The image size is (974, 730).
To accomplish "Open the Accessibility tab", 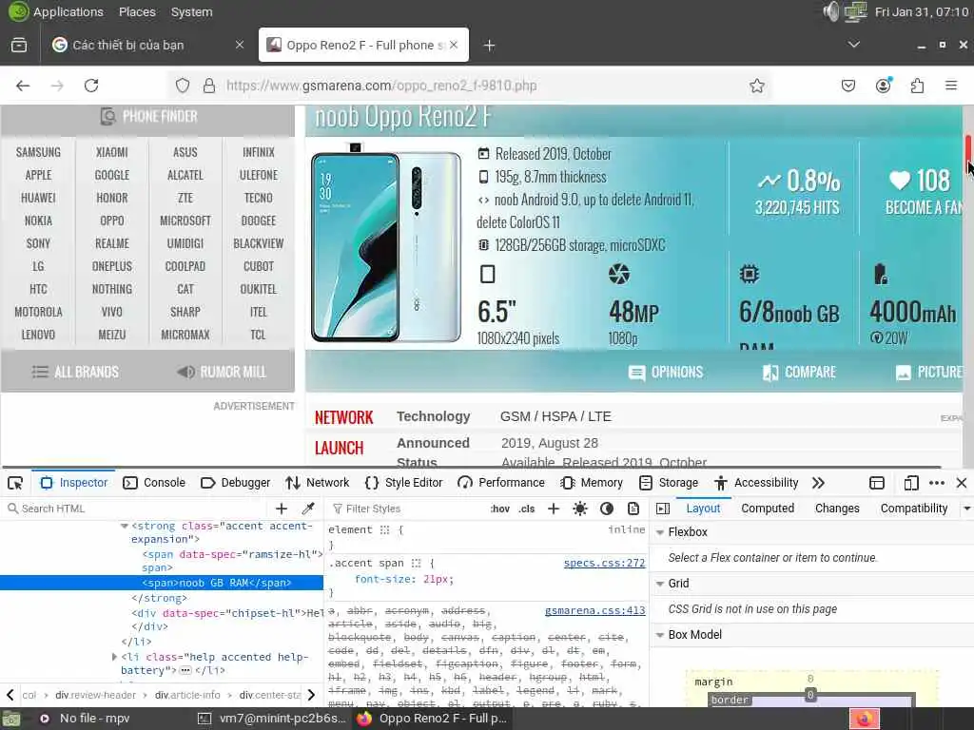I will pyautogui.click(x=756, y=483).
